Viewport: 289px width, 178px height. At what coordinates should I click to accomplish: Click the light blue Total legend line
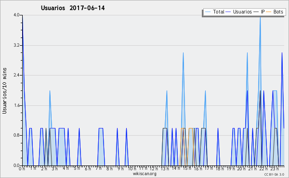click(208, 12)
